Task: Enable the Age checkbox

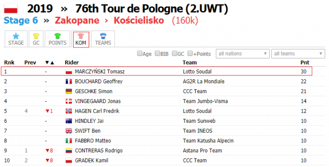Action: point(139,53)
